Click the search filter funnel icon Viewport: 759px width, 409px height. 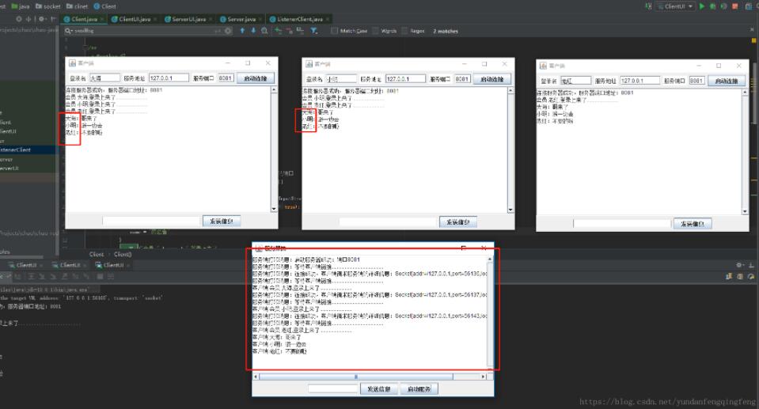tap(313, 31)
